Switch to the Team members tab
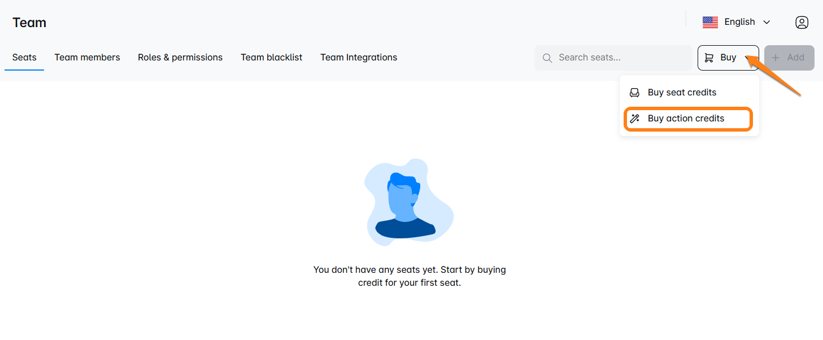Viewport: 823px width, 340px height. (x=87, y=58)
